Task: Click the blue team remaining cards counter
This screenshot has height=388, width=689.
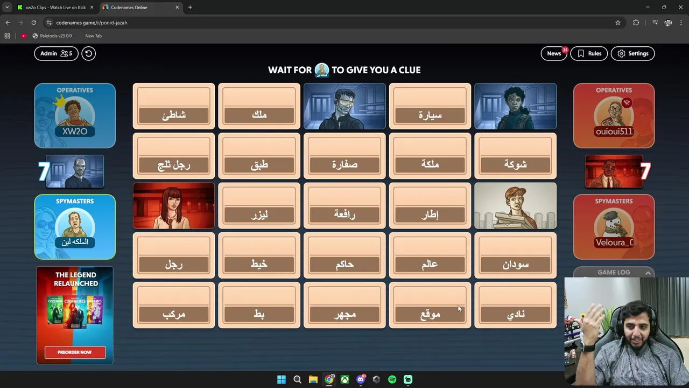Action: (71, 171)
